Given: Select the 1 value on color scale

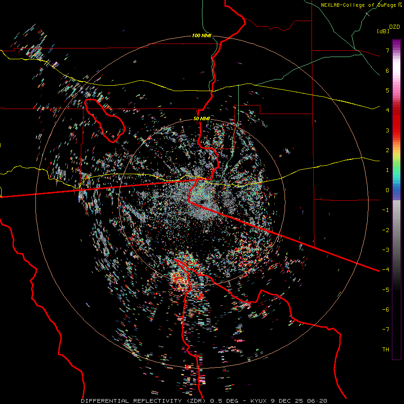Looking at the screenshot, I should coord(387,170).
